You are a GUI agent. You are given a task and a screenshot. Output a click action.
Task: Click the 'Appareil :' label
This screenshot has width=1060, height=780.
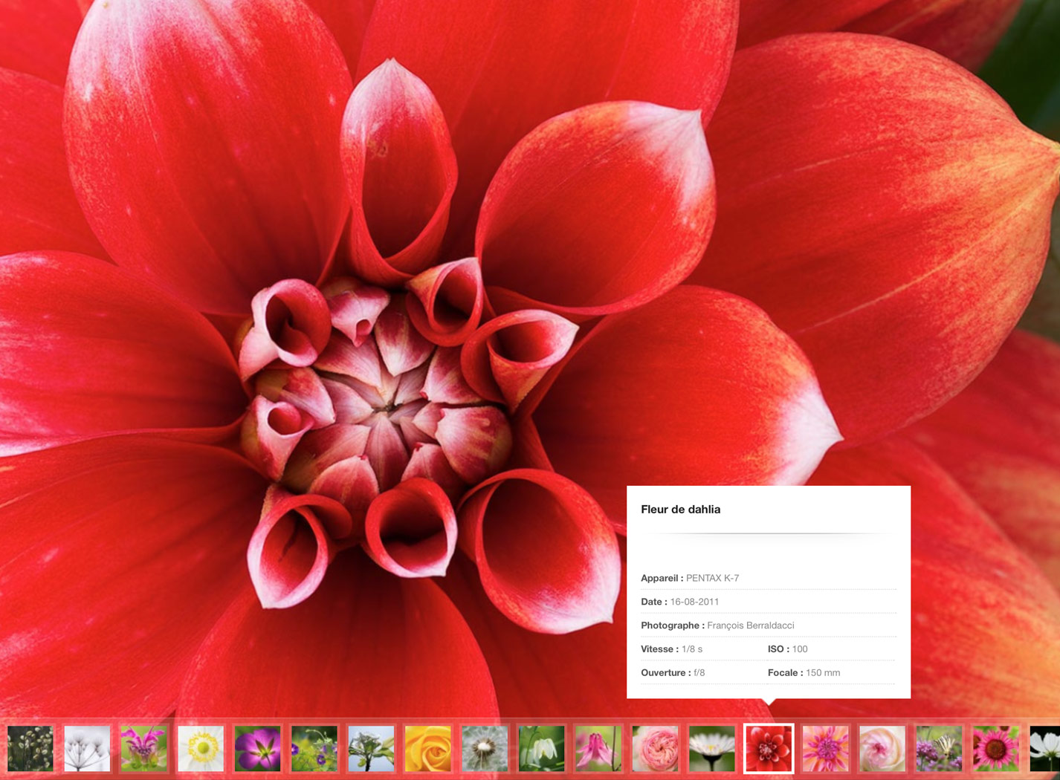click(x=662, y=578)
